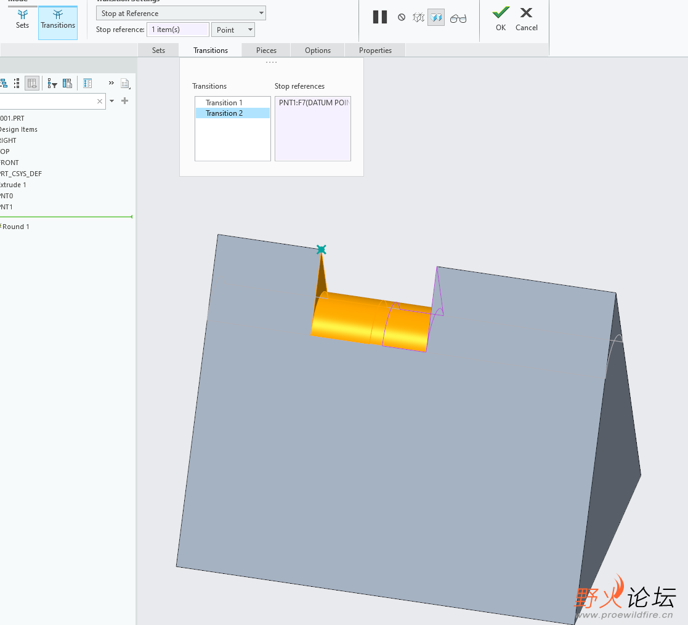Click the Stop reference collector field
688x625 pixels.
(x=178, y=30)
